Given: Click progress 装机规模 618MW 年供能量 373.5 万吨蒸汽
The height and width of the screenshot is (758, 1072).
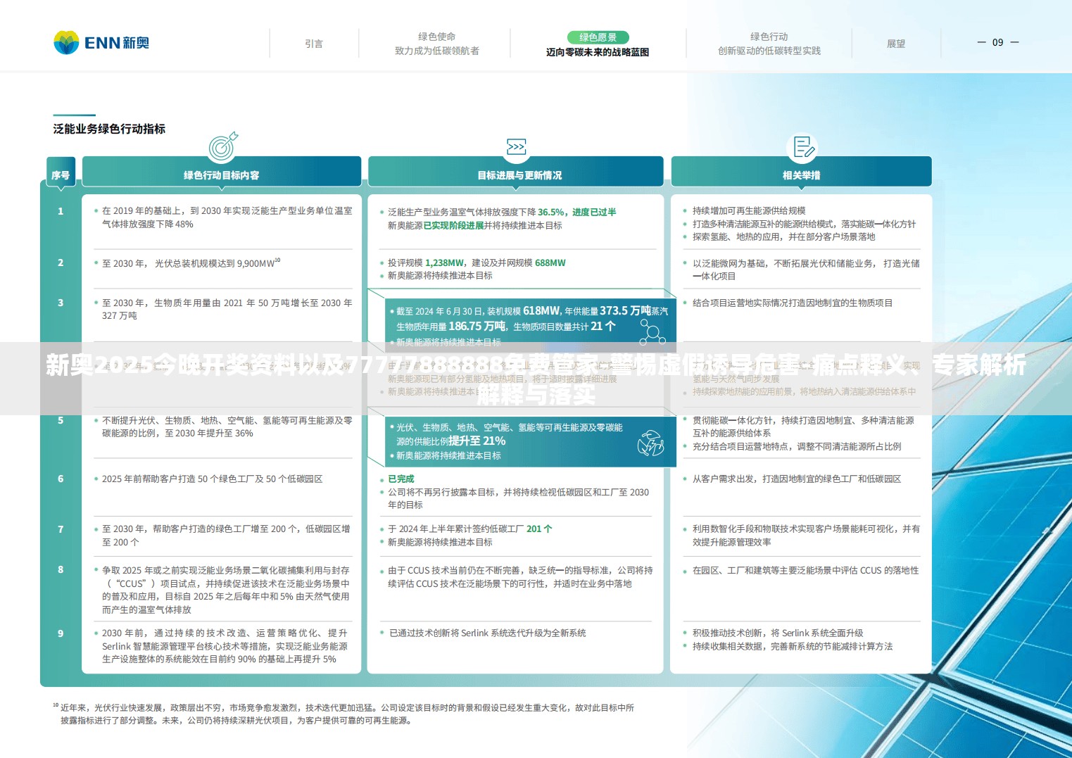Looking at the screenshot, I should pyautogui.click(x=577, y=310).
